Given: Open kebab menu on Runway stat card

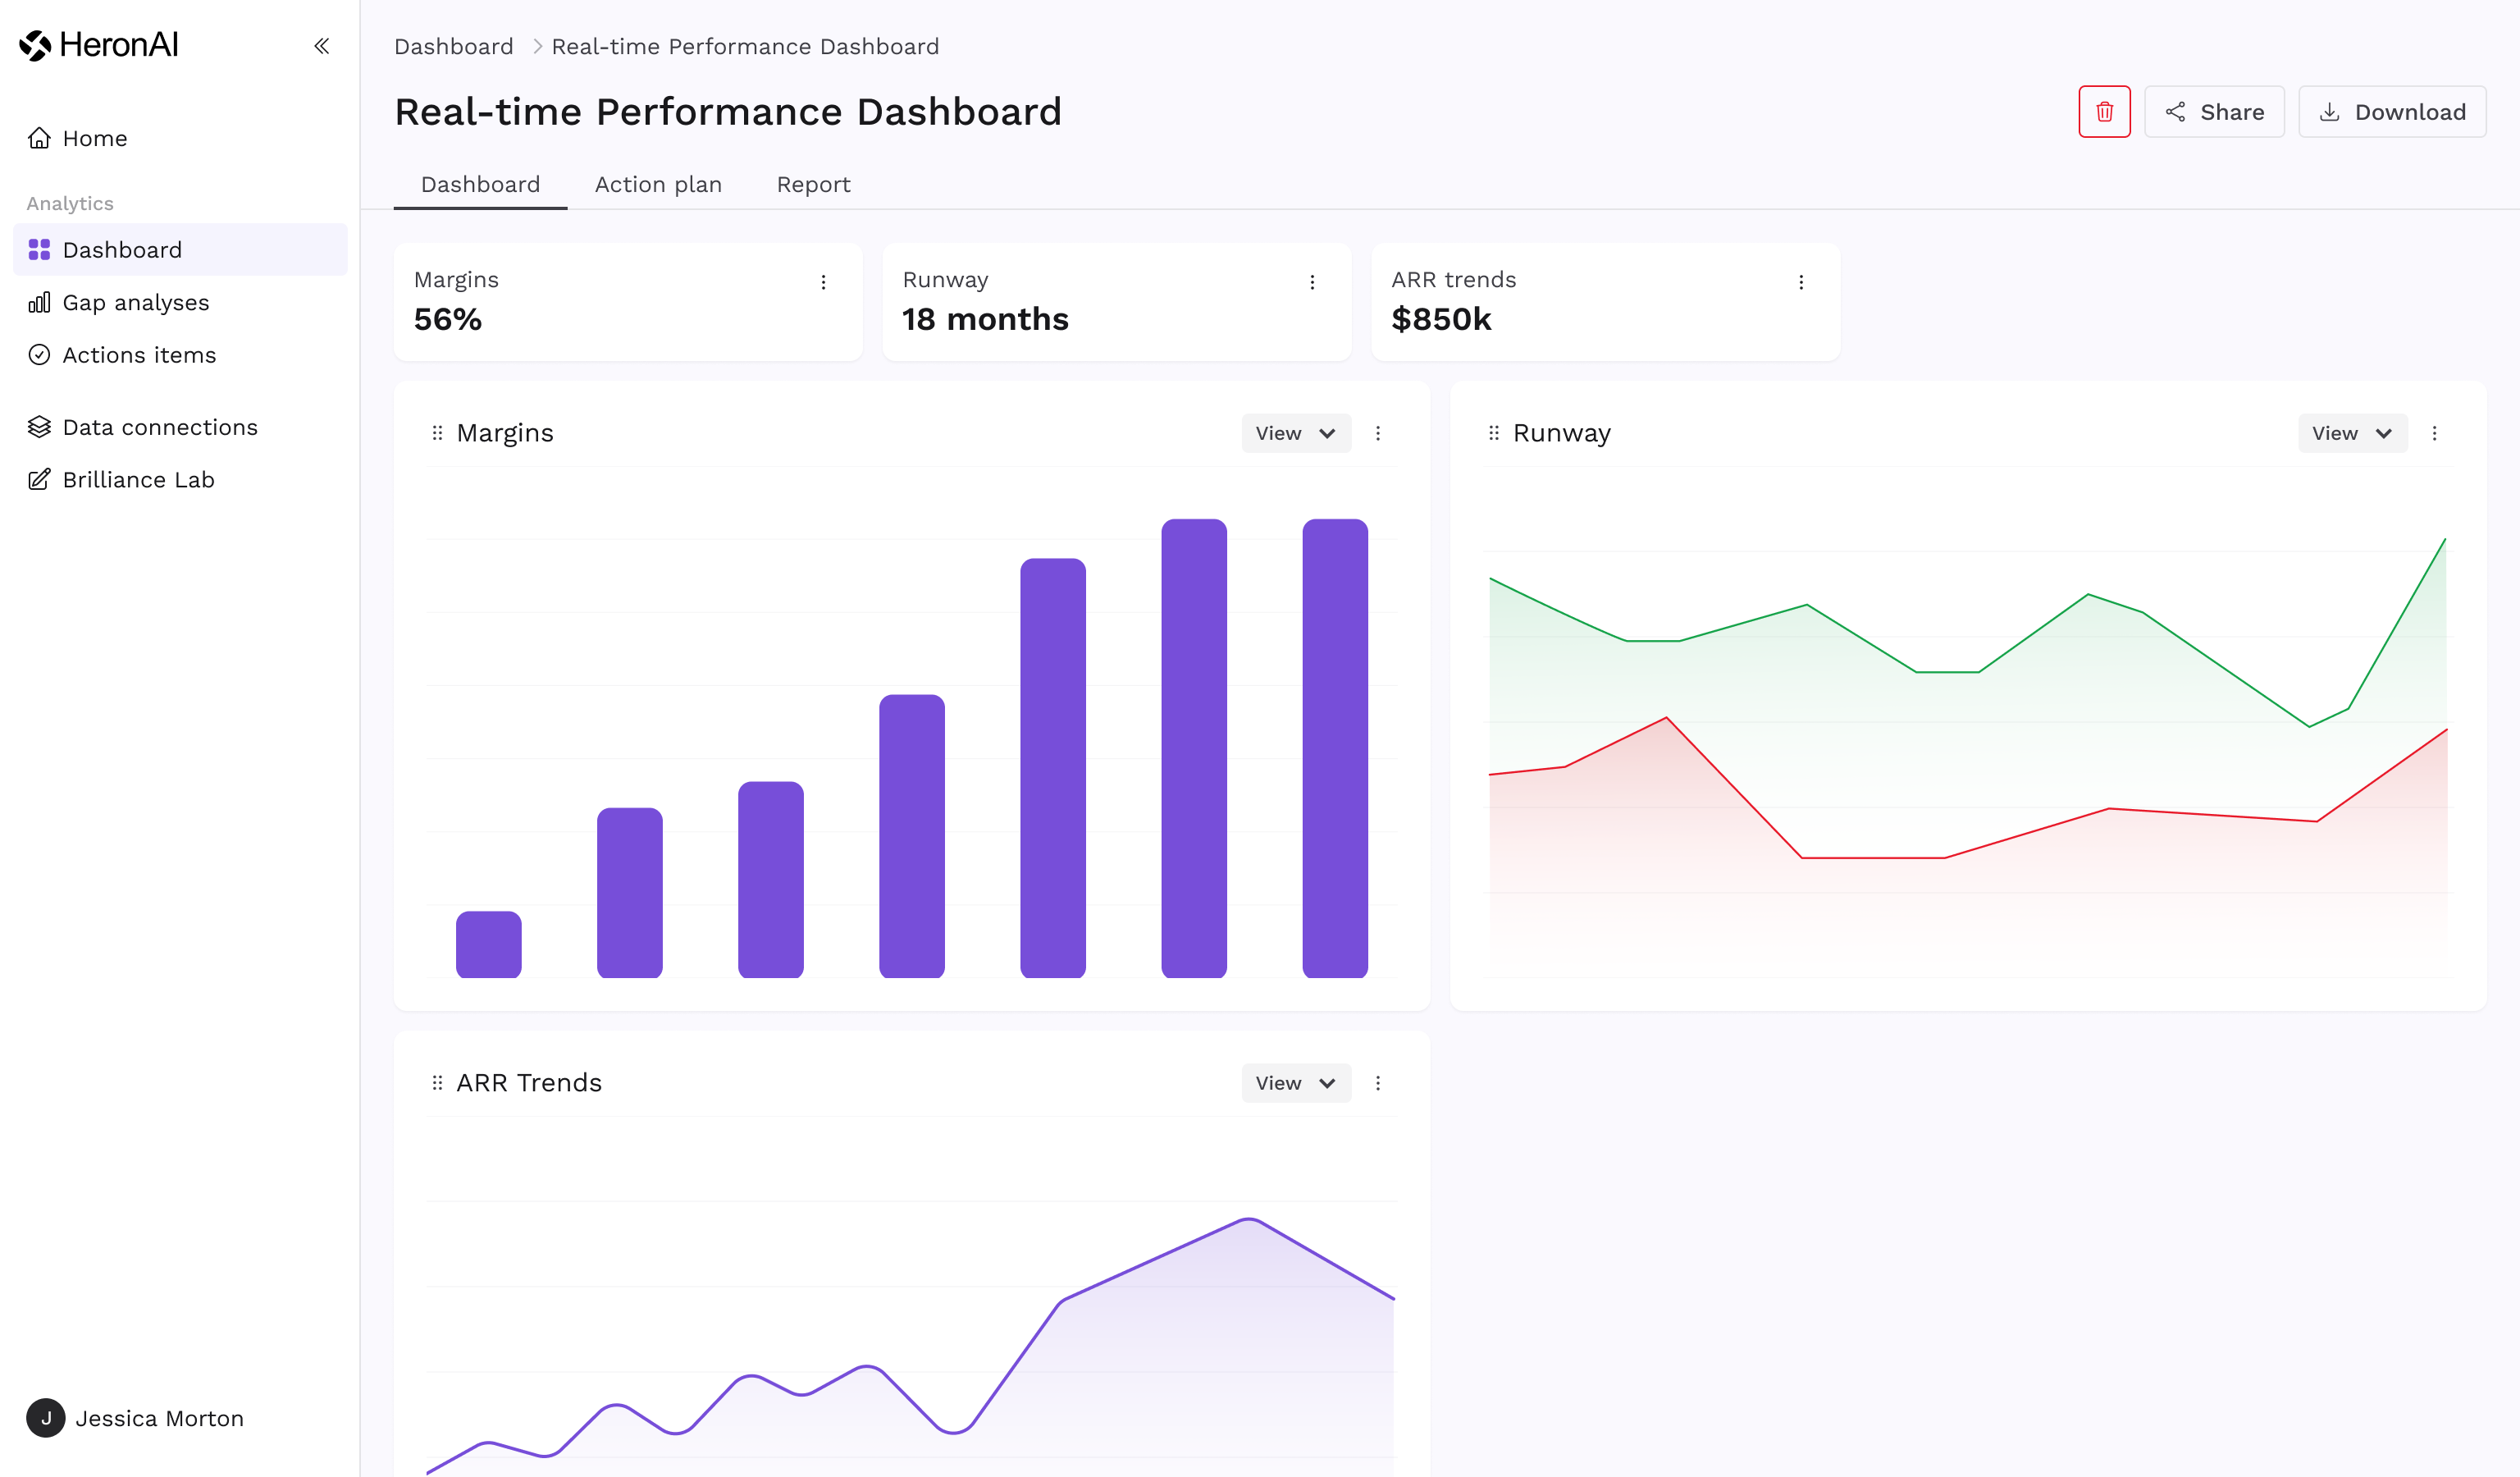Looking at the screenshot, I should [x=1312, y=283].
